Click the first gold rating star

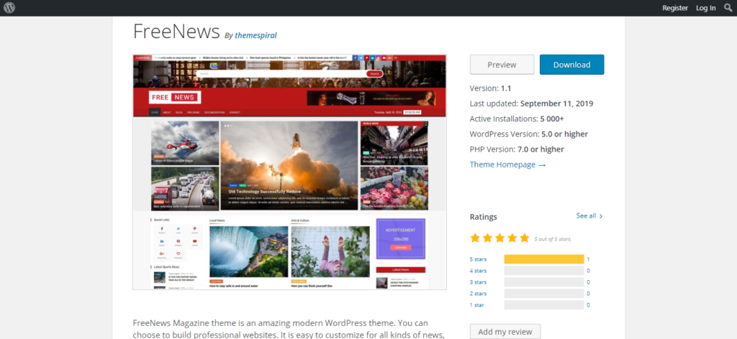point(475,238)
